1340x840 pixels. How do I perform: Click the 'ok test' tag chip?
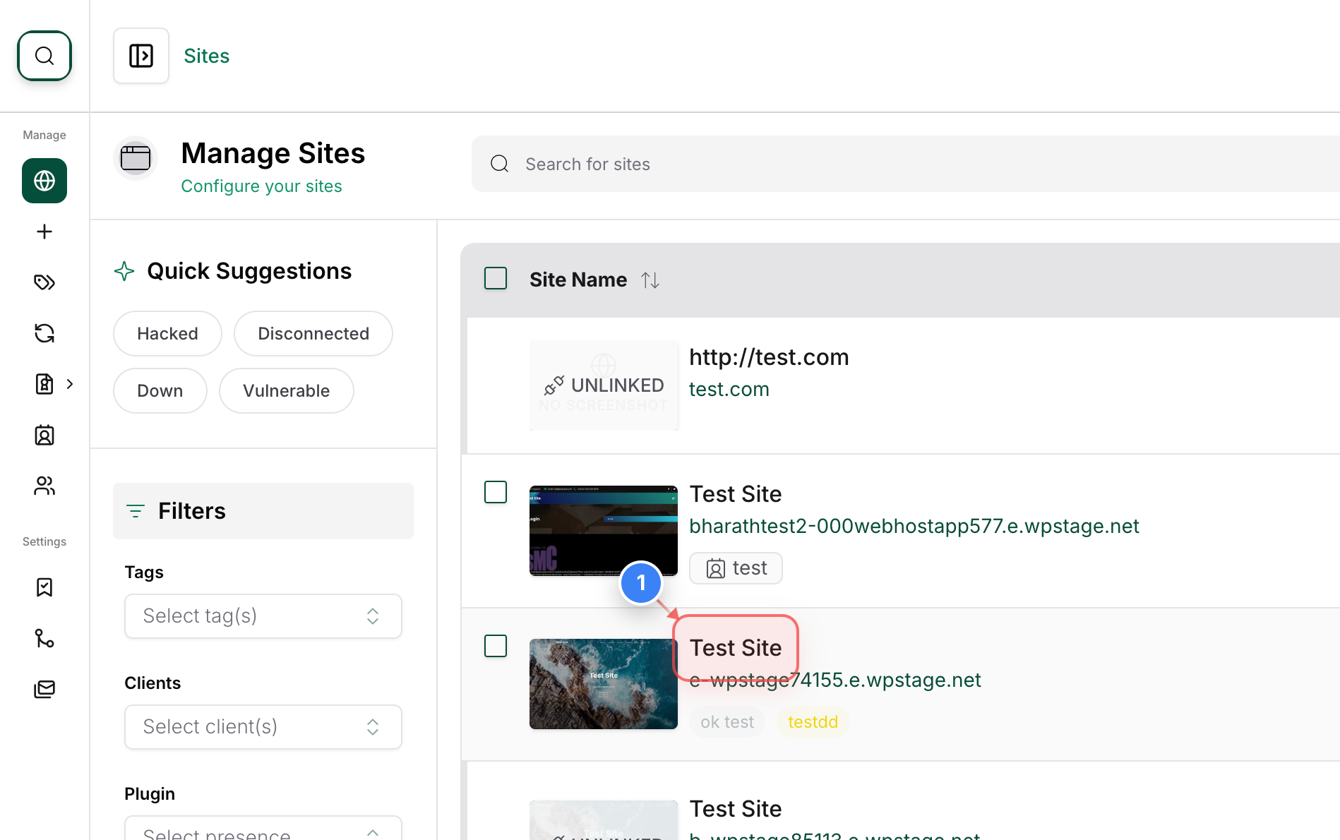pos(727,722)
